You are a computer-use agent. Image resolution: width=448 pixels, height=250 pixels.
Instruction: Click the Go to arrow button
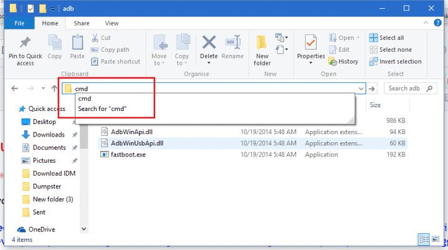point(372,89)
